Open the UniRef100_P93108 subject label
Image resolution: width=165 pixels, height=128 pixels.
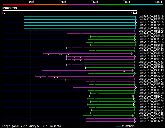151,20
